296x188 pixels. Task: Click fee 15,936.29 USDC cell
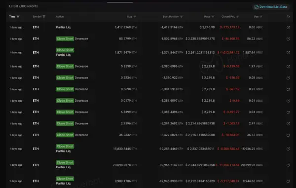pos(252,149)
